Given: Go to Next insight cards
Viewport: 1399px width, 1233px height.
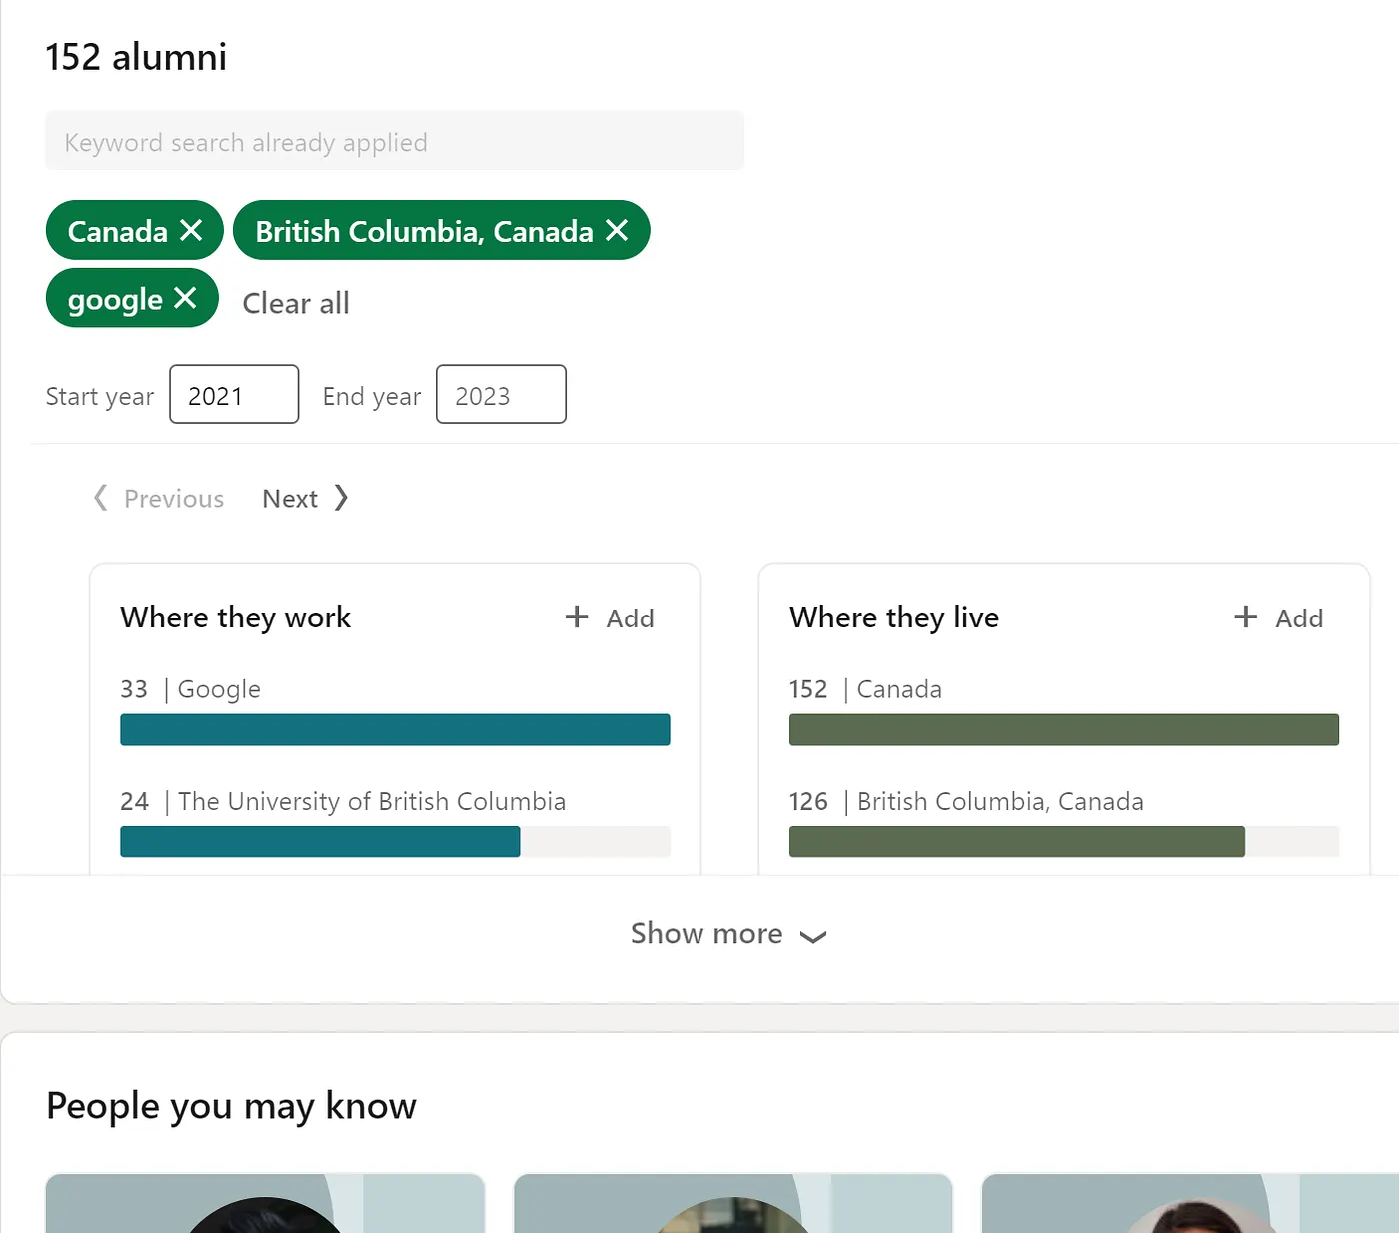Looking at the screenshot, I should tap(305, 498).
